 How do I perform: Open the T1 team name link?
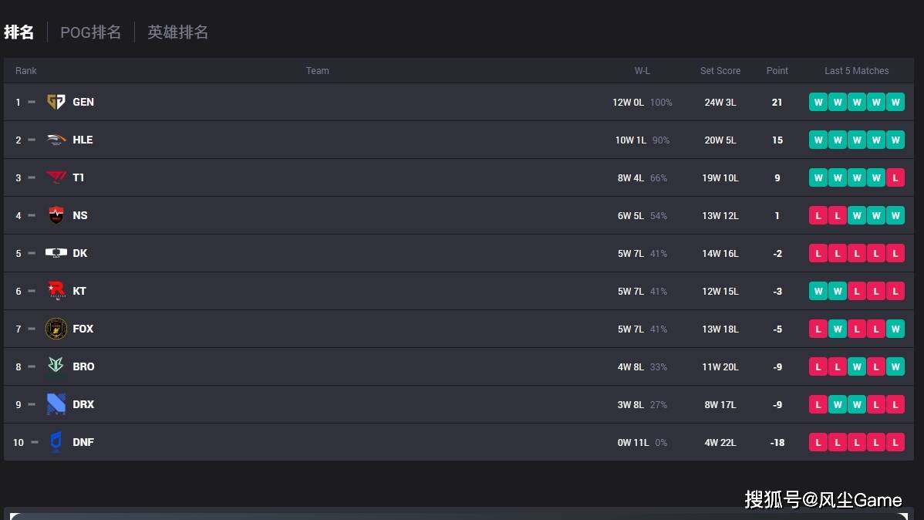(79, 177)
